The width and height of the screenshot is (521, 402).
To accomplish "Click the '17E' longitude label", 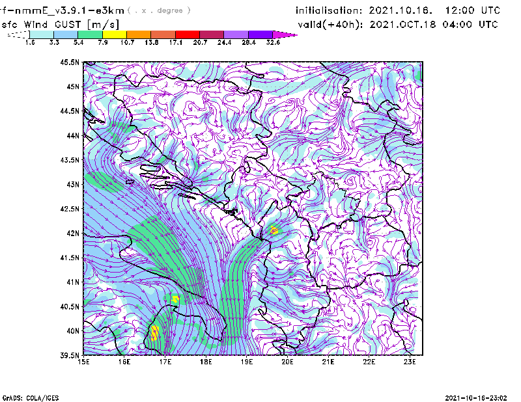I will tap(165, 362).
